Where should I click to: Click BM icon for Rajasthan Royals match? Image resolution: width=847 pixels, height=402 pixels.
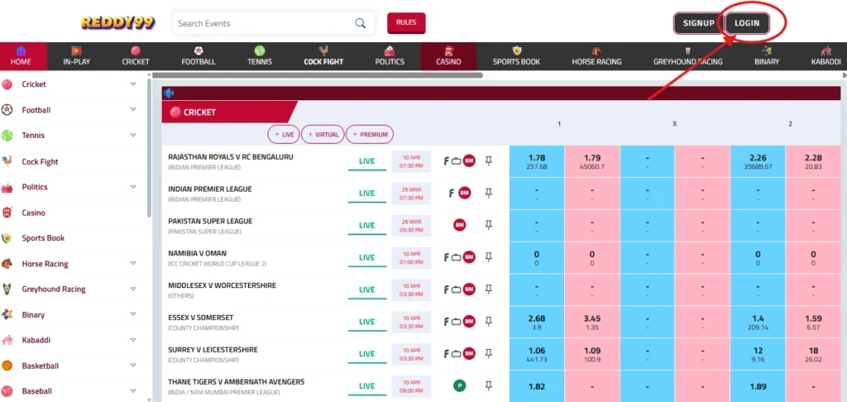469,160
